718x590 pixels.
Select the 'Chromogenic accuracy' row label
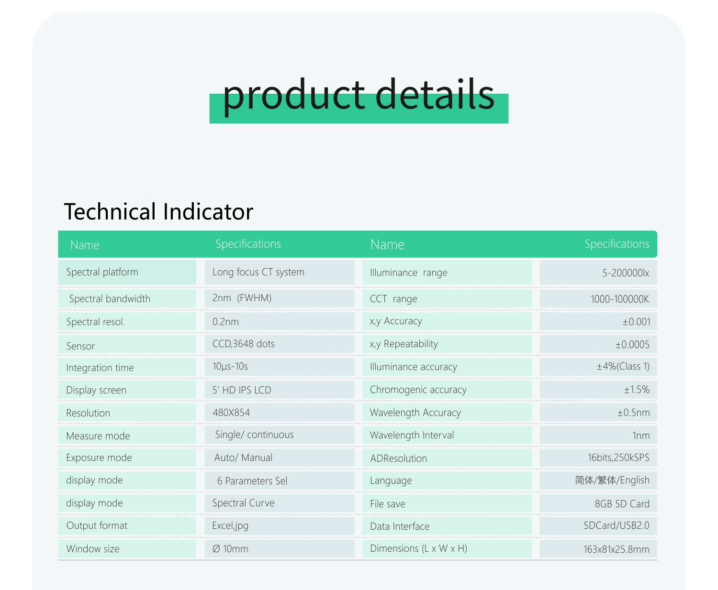(x=418, y=390)
